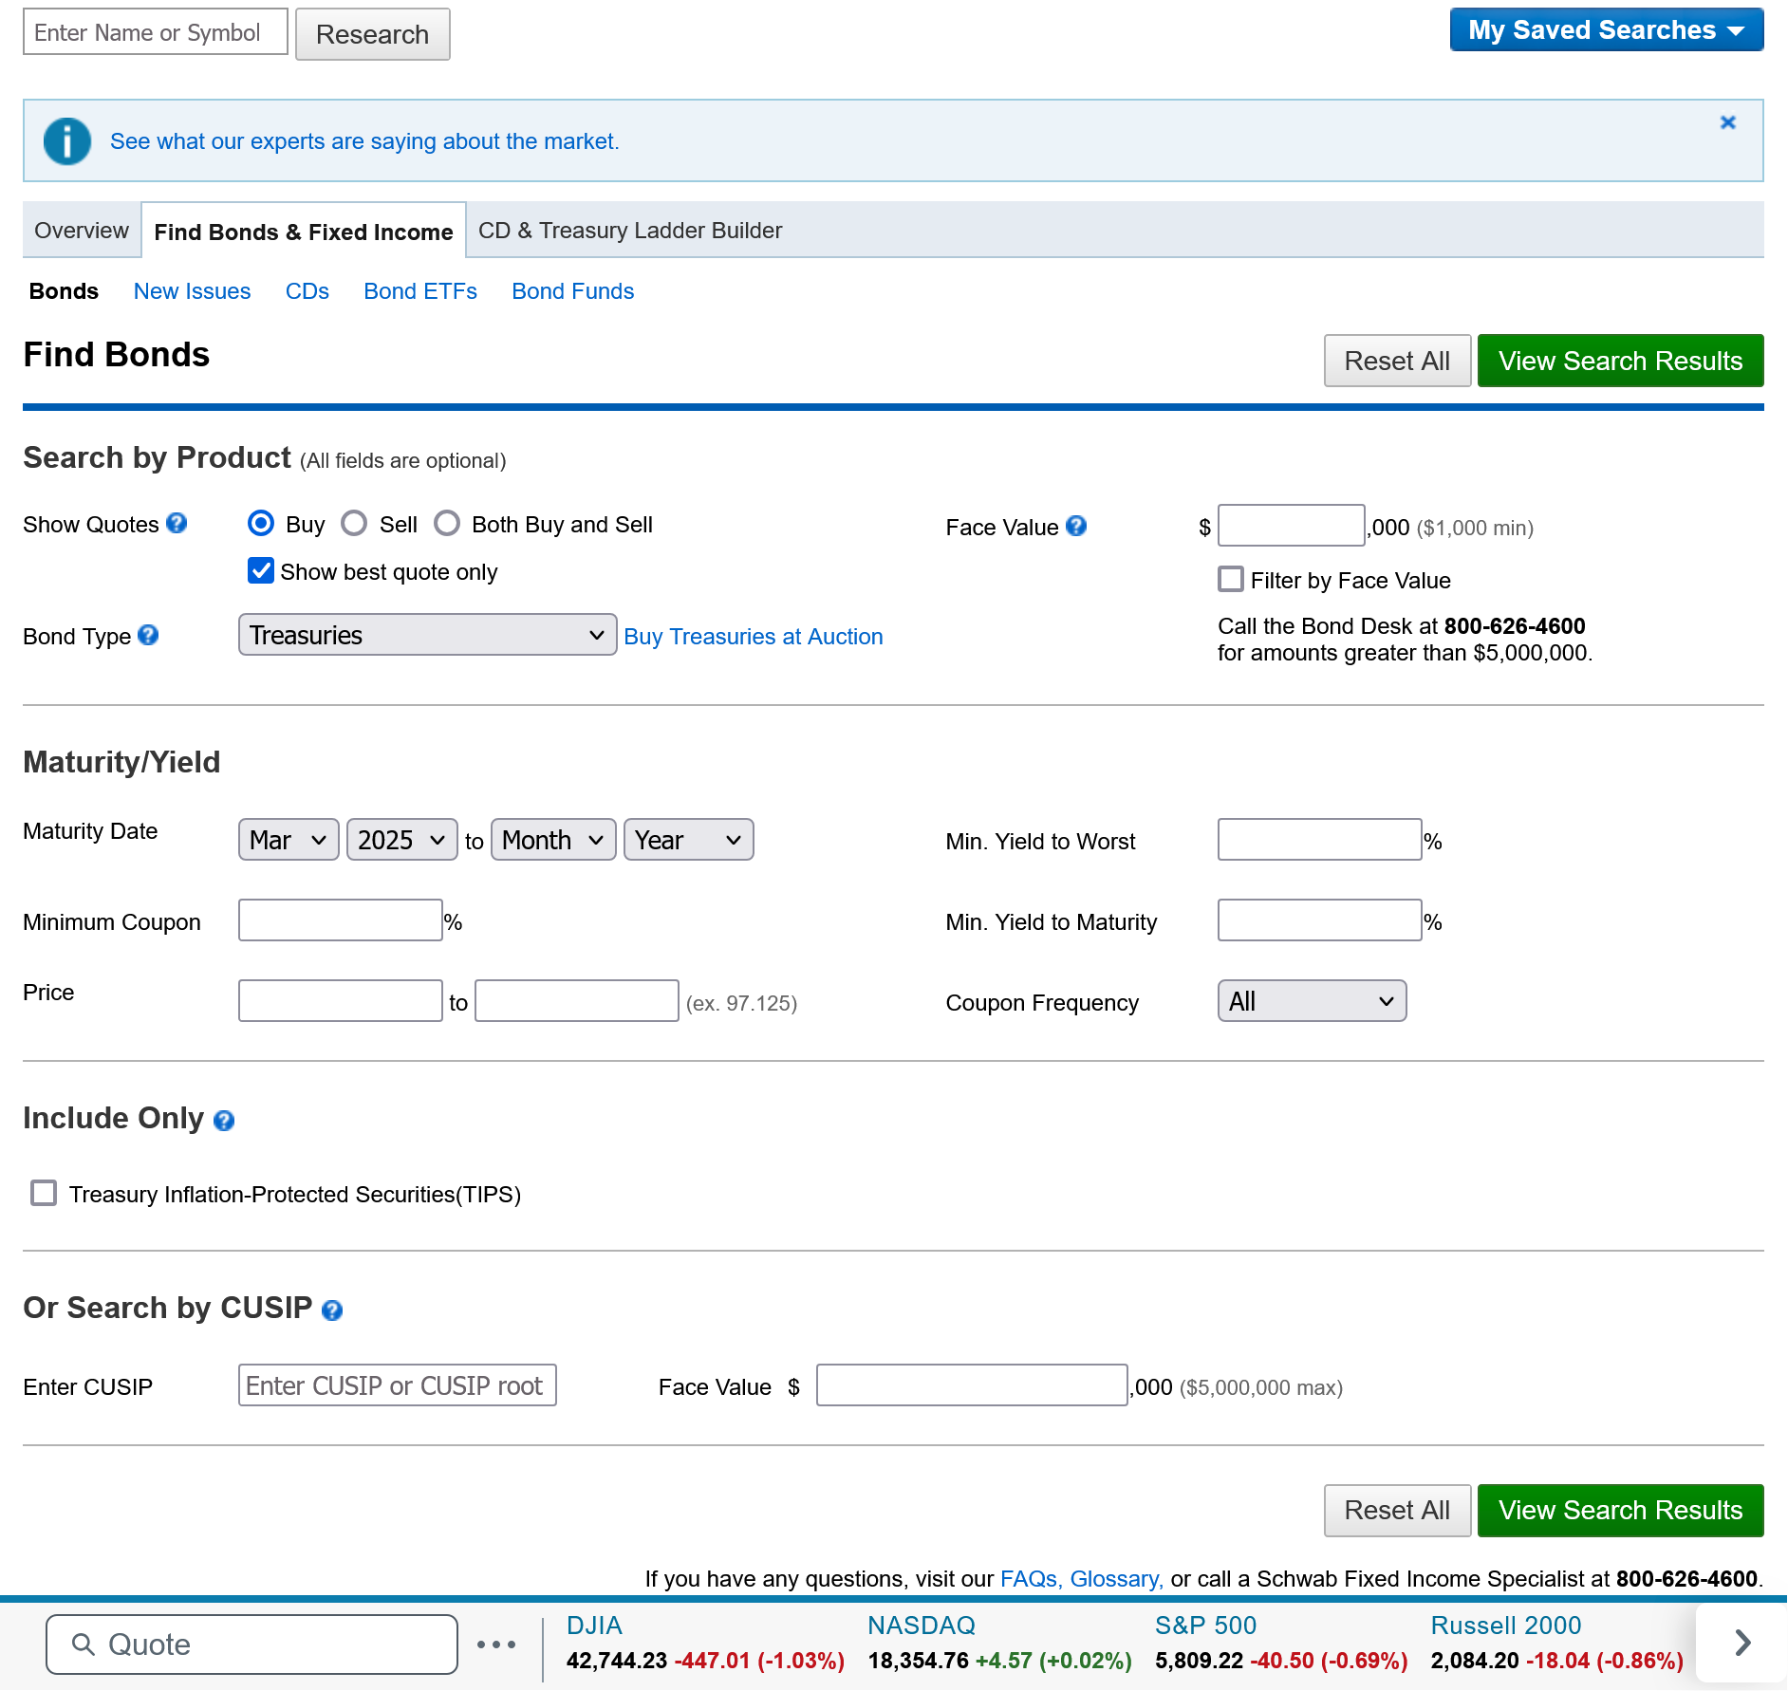Advance the market ticker with right chevron
Image resolution: width=1788 pixels, height=1691 pixels.
(1742, 1643)
